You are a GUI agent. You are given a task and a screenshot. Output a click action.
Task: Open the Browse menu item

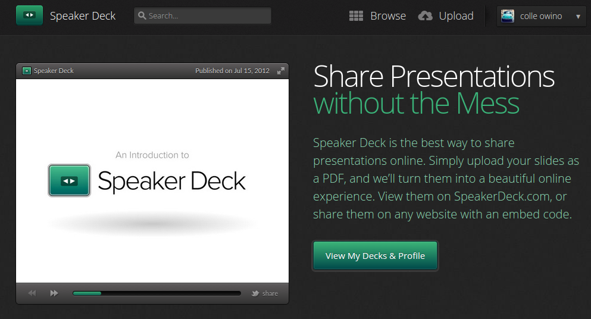pyautogui.click(x=378, y=16)
